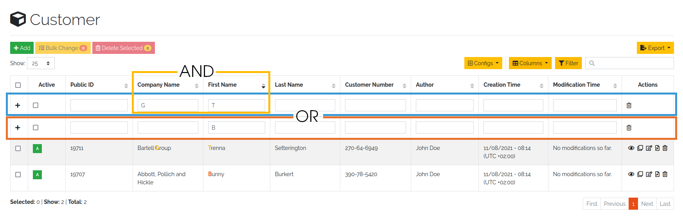Click the green Active badge for 19711
The image size is (683, 223).
coord(37,148)
